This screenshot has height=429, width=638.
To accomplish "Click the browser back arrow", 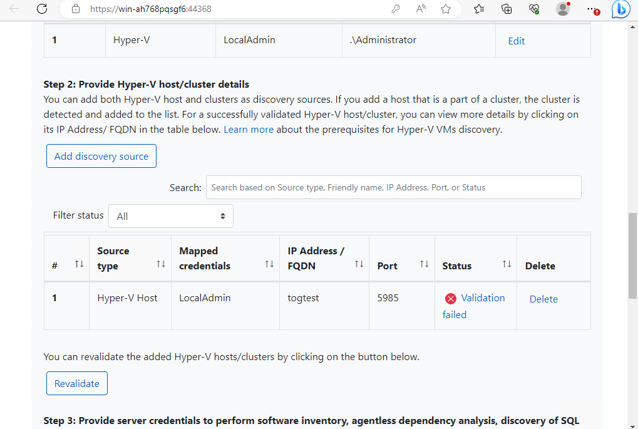I will pyautogui.click(x=14, y=9).
